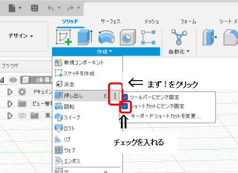The height and width of the screenshot is (173, 238).
Task: Click the リブ menu icon
Action: [58, 139]
